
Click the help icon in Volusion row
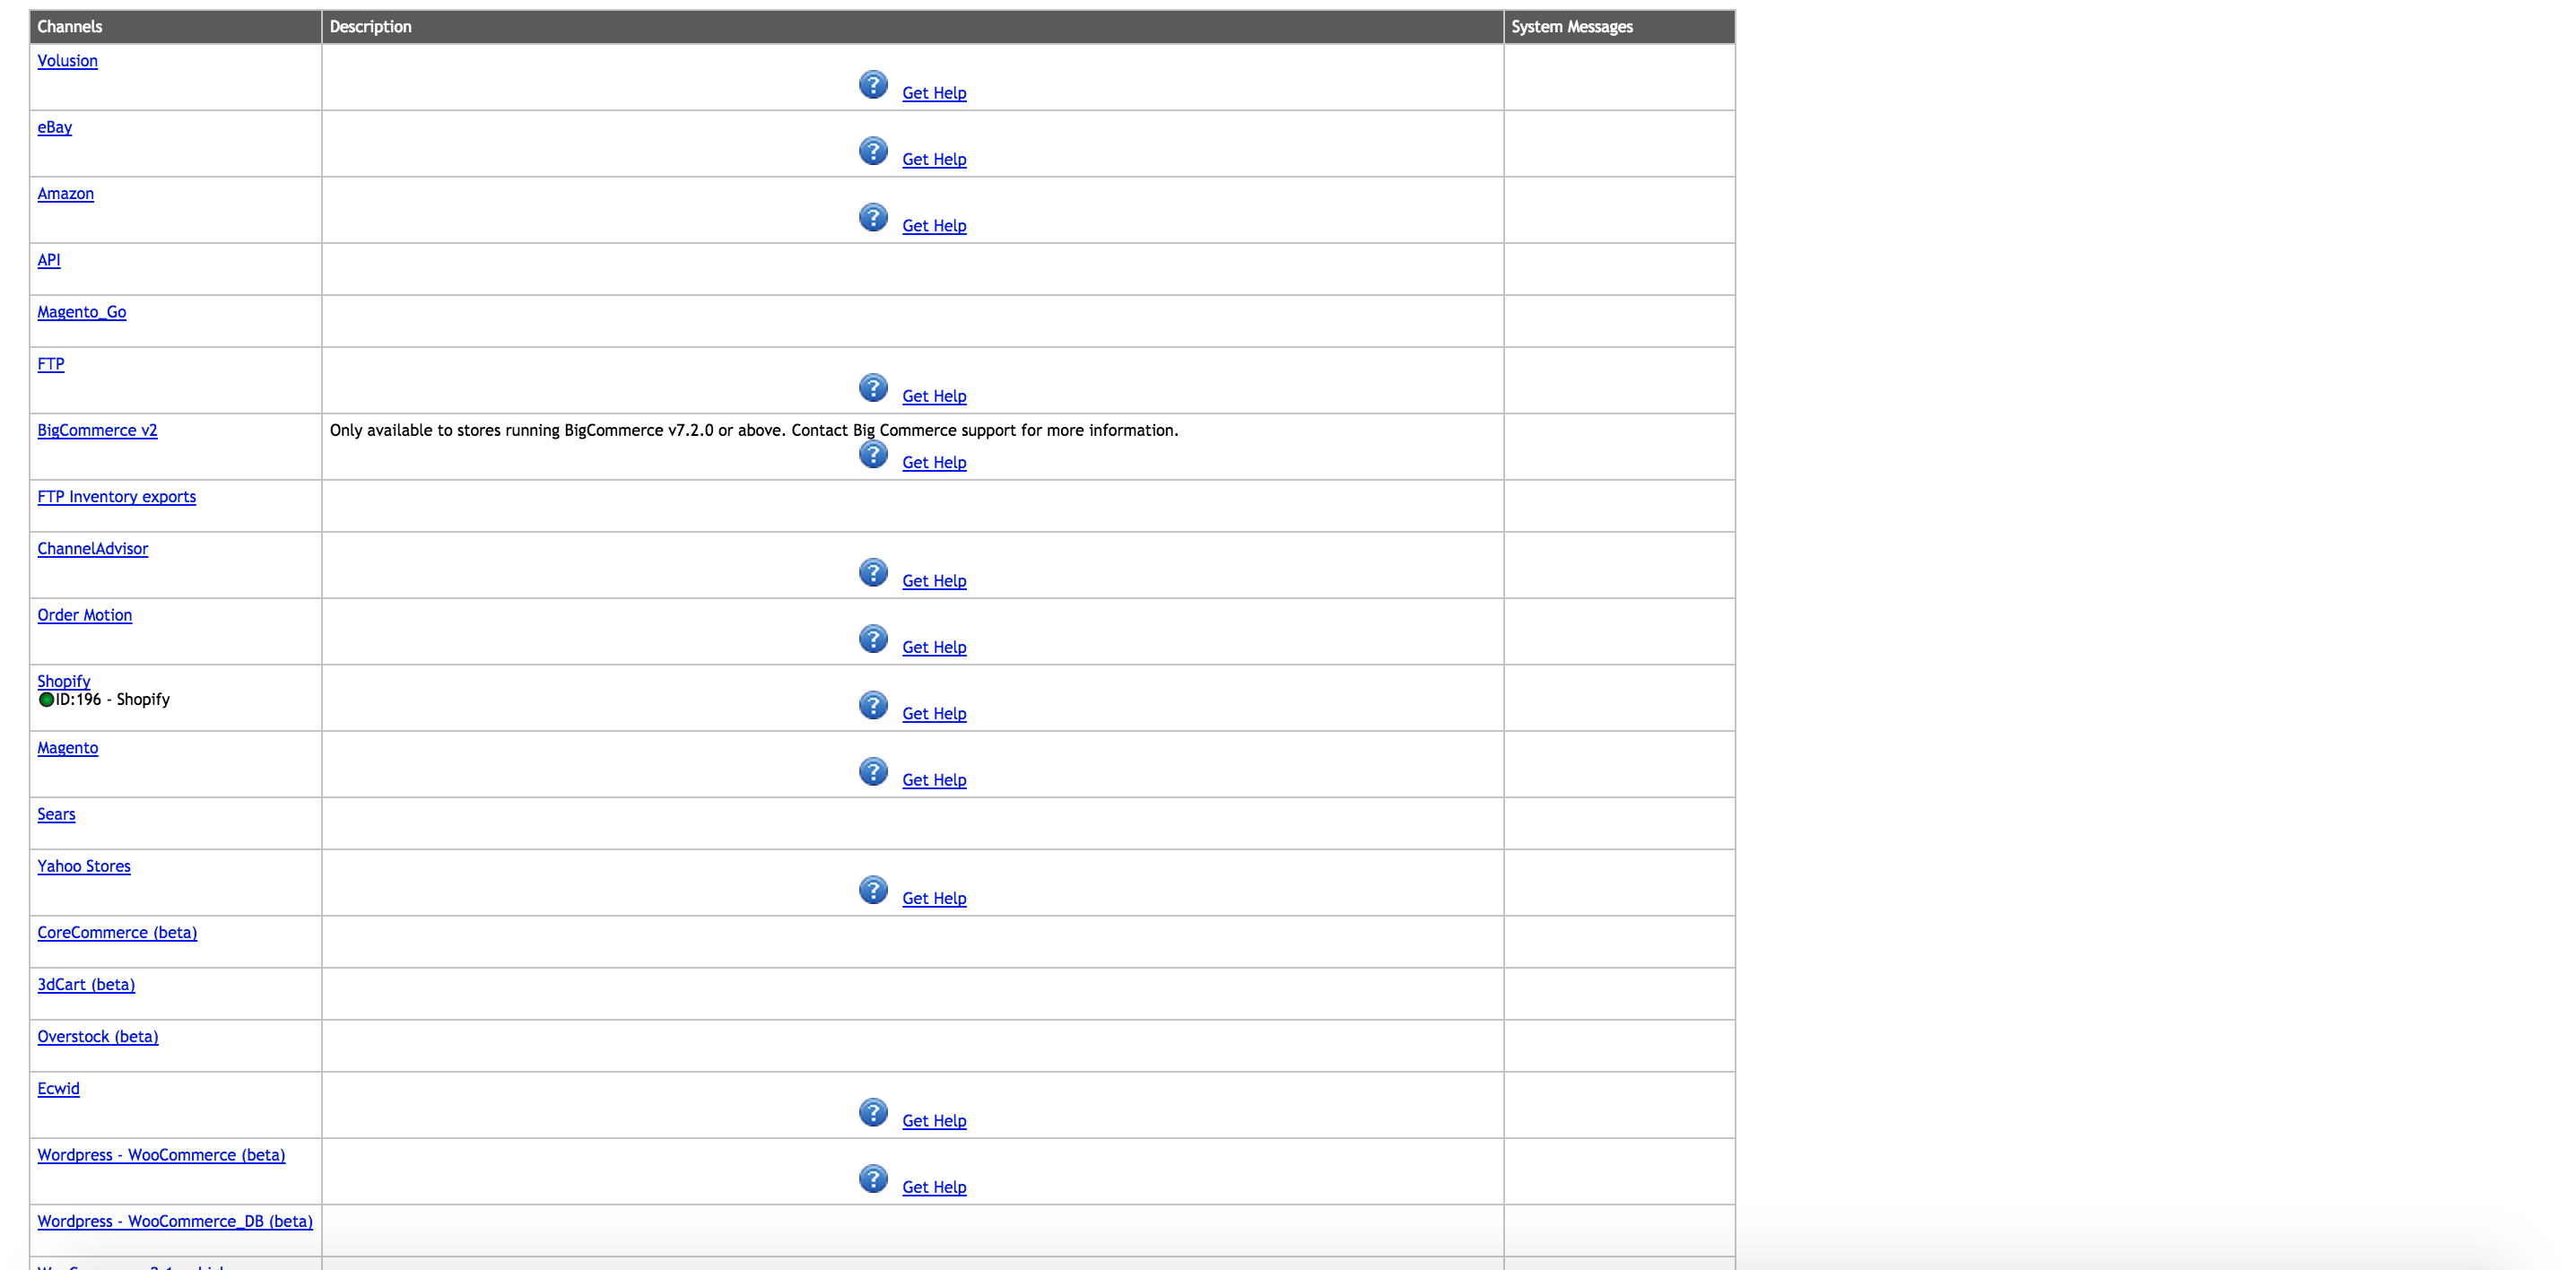pyautogui.click(x=873, y=85)
